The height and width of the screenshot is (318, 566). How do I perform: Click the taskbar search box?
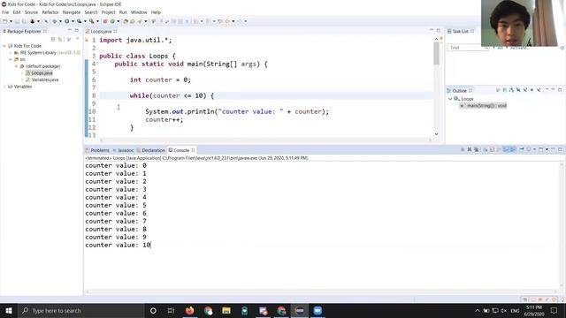[81, 310]
